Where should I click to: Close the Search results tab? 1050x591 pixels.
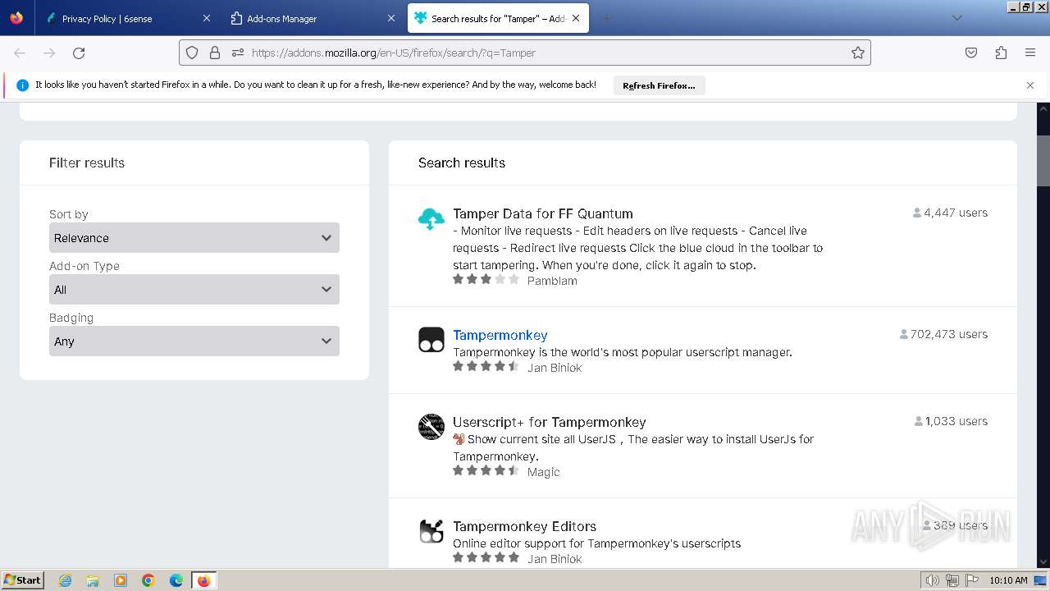click(x=576, y=18)
